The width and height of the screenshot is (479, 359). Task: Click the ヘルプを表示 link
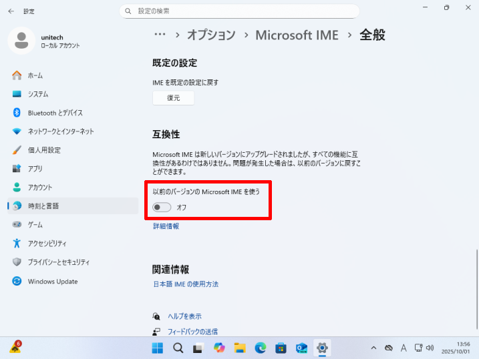184,316
